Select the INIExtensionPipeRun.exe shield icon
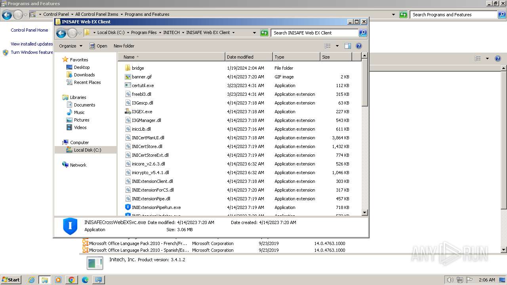The width and height of the screenshot is (507, 285). [128, 207]
